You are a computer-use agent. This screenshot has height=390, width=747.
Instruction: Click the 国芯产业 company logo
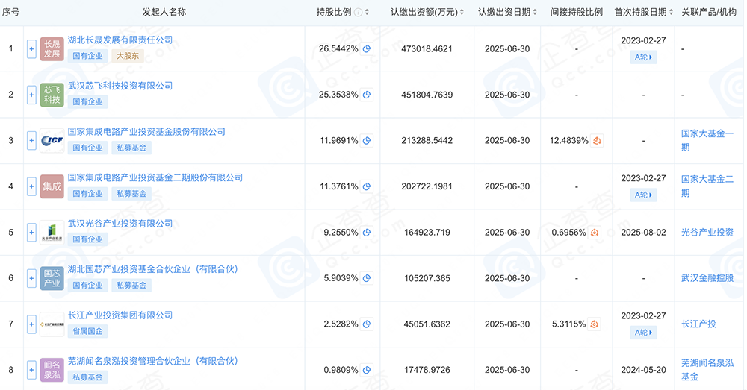(52, 279)
